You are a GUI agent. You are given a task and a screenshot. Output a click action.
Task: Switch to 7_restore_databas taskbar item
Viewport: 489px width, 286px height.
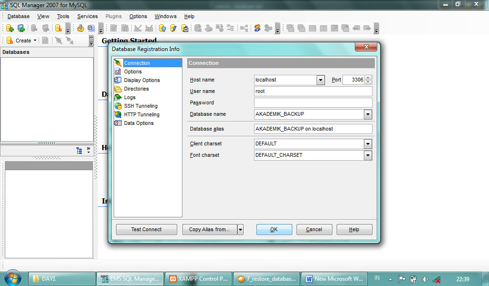pos(266,279)
